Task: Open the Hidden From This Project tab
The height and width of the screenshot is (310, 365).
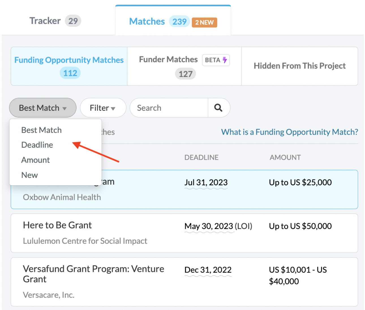Action: 300,66
